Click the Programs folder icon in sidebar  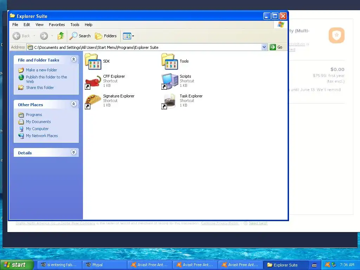click(21, 115)
